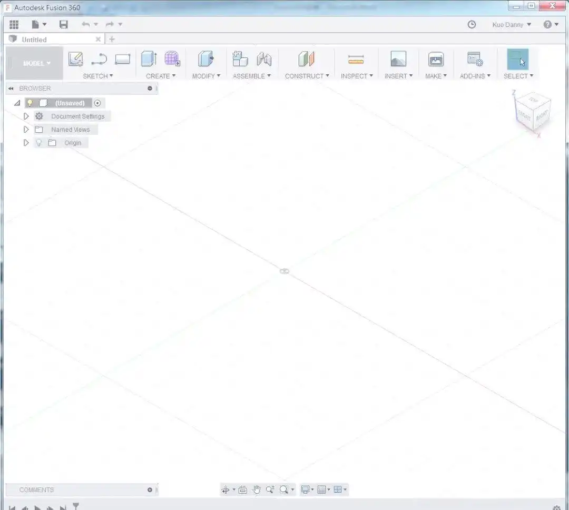Click the Create Sketch icon
Image resolution: width=569 pixels, height=510 pixels.
[76, 59]
